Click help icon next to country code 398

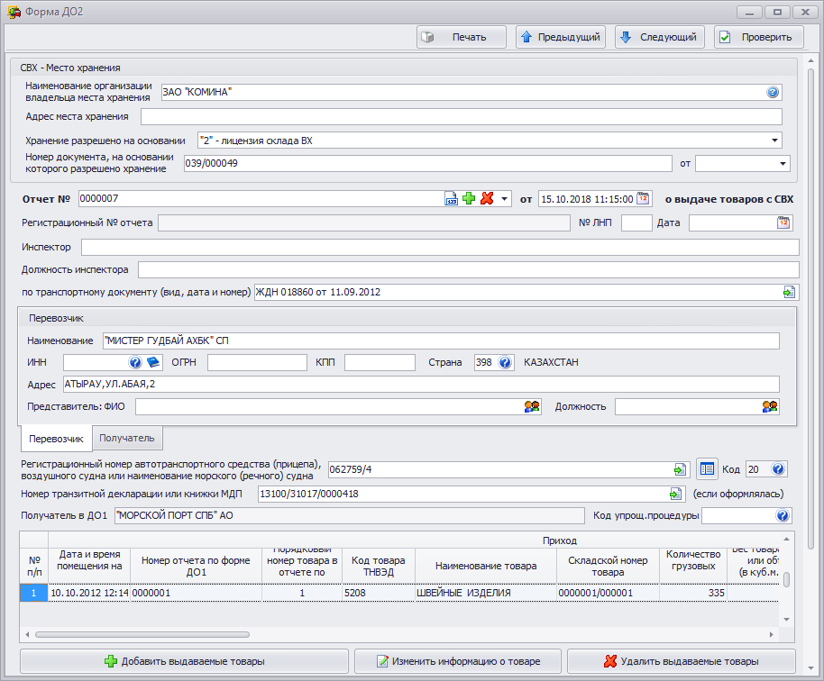(x=505, y=362)
